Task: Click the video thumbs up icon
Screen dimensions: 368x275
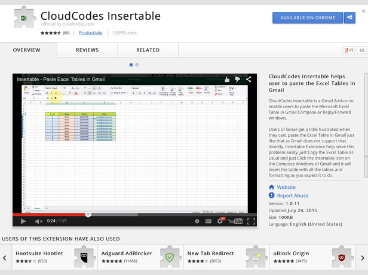Action: click(227, 80)
